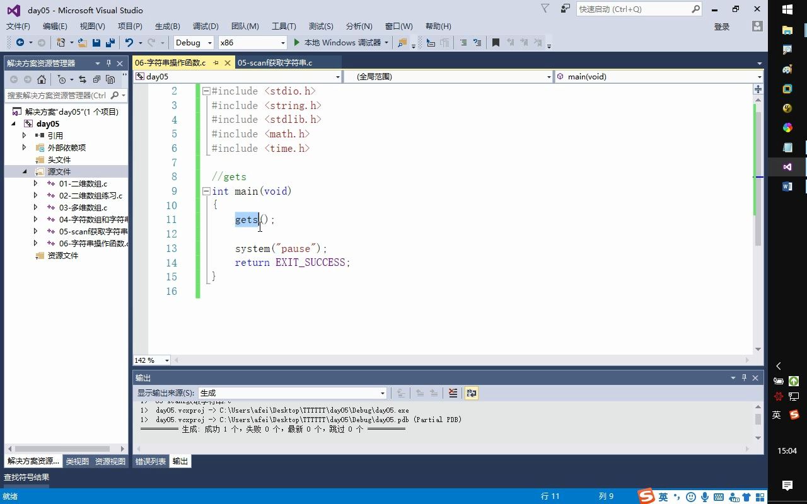This screenshot has height=504, width=807.
Task: Switch to the 错误列表 tab
Action: [x=151, y=461]
